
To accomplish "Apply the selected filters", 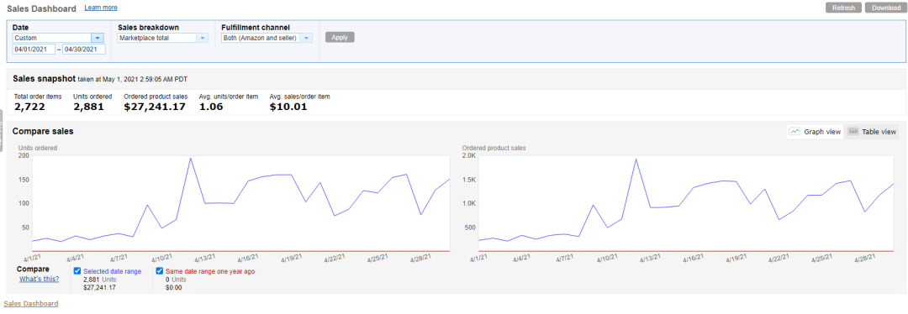I will 340,37.
